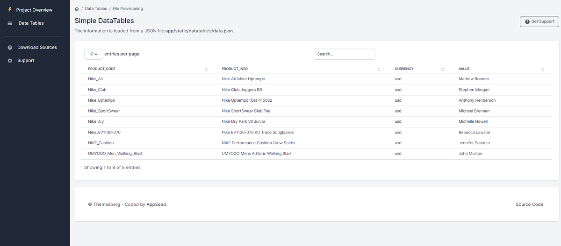This screenshot has height=246, width=561.
Task: Click the Michael Brennan value cell
Action: [475, 111]
